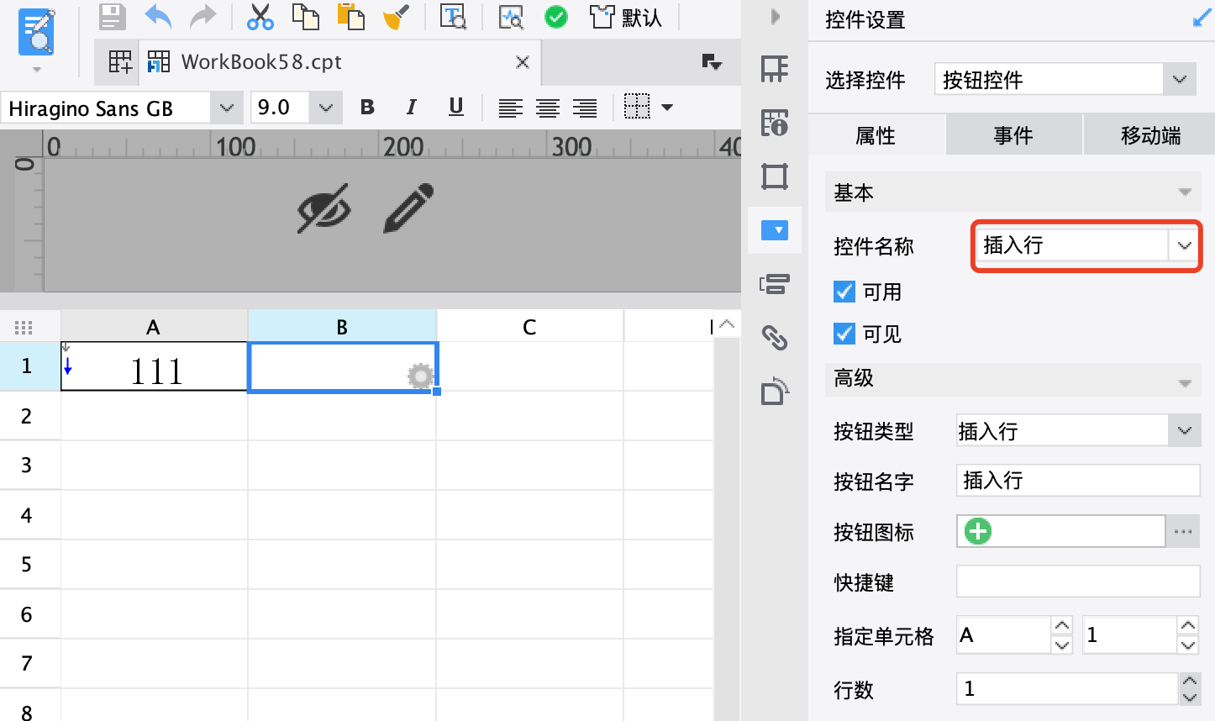
Task: Uncheck the 可用 checkbox
Action: (x=844, y=292)
